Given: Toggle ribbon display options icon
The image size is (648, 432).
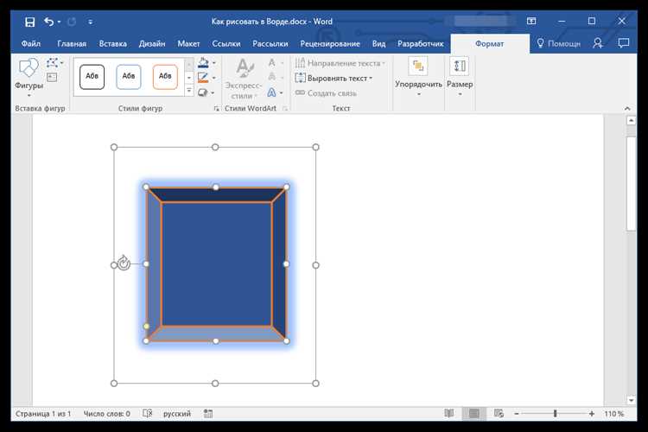Looking at the screenshot, I should tap(531, 21).
